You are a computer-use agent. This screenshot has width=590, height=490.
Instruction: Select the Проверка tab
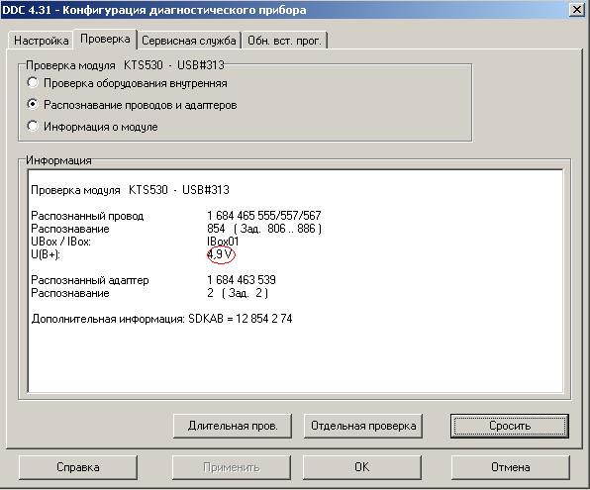[105, 39]
